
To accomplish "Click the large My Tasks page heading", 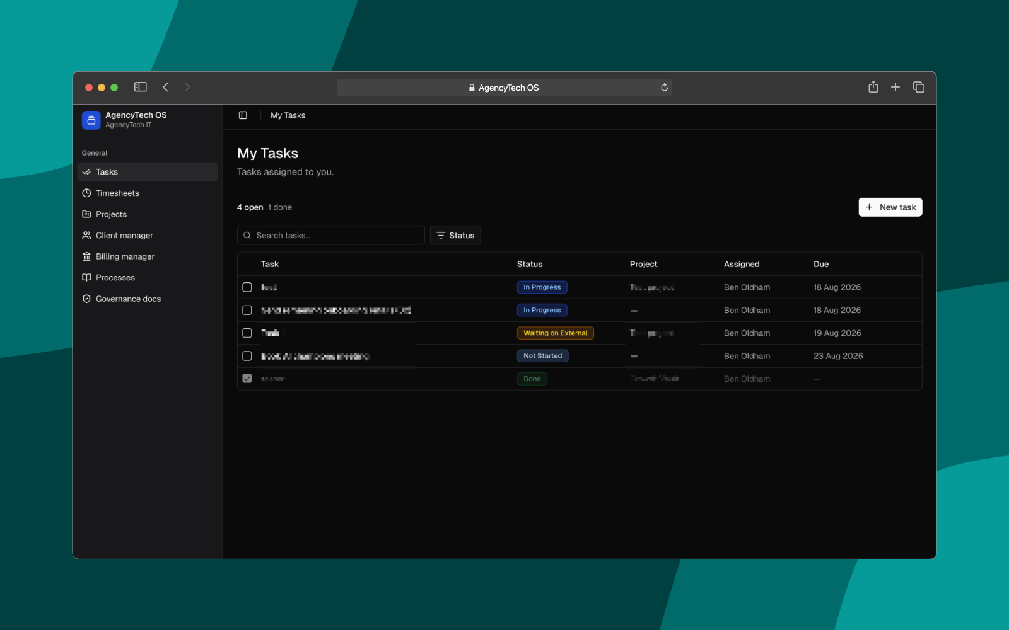I will point(267,153).
